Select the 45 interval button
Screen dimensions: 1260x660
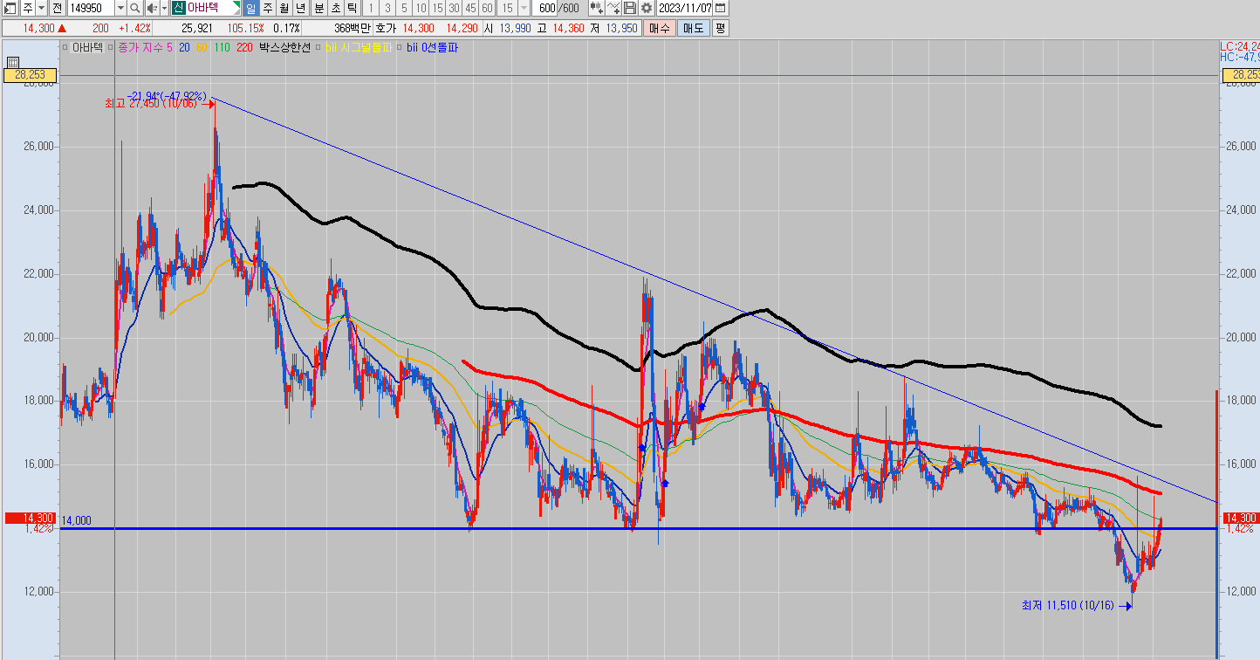tap(470, 8)
